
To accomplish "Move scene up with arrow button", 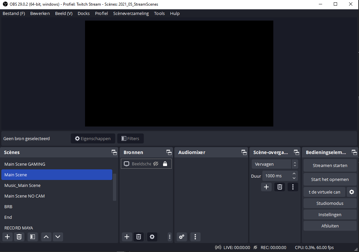I will pos(46,237).
